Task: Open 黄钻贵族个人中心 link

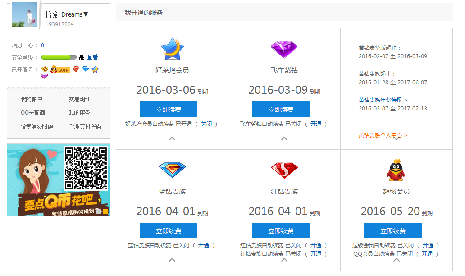Action: (x=383, y=135)
